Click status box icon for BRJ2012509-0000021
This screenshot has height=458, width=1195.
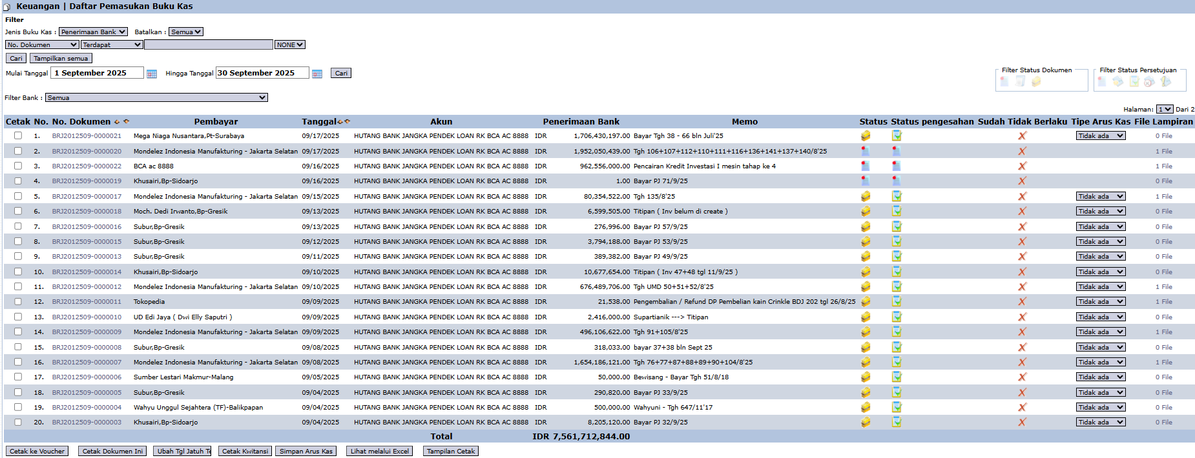pyautogui.click(x=866, y=136)
